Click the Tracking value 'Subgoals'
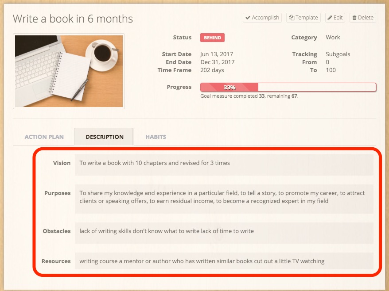 338,54
